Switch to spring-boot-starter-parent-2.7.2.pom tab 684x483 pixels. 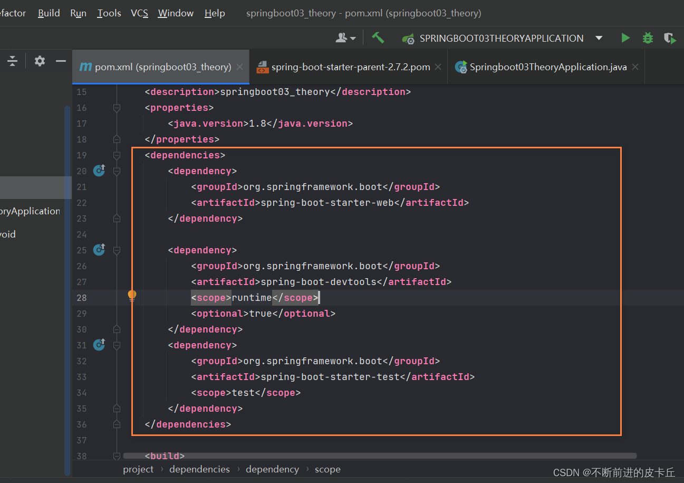point(349,67)
